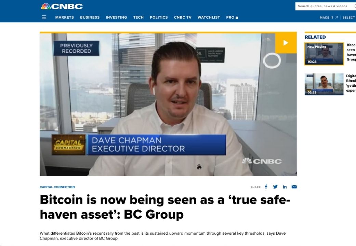
Task: Open the Markets menu
Action: (x=65, y=17)
